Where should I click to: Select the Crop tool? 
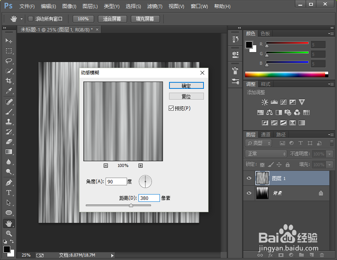click(x=9, y=81)
